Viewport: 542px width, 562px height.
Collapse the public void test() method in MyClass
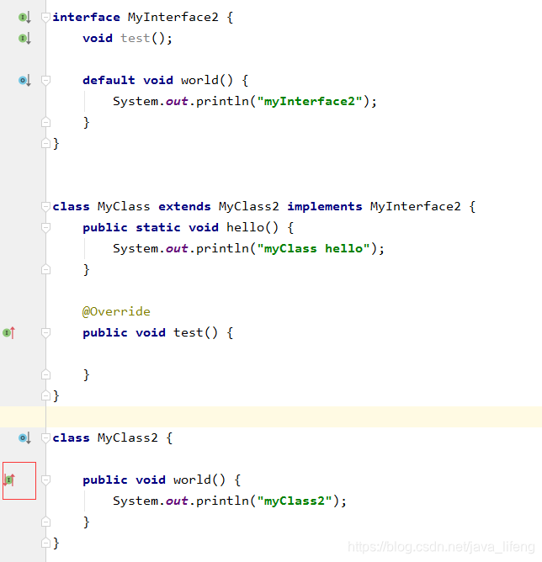tap(45, 333)
